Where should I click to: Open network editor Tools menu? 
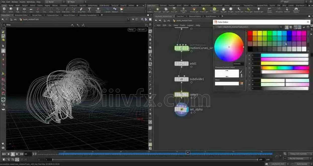[183, 25]
